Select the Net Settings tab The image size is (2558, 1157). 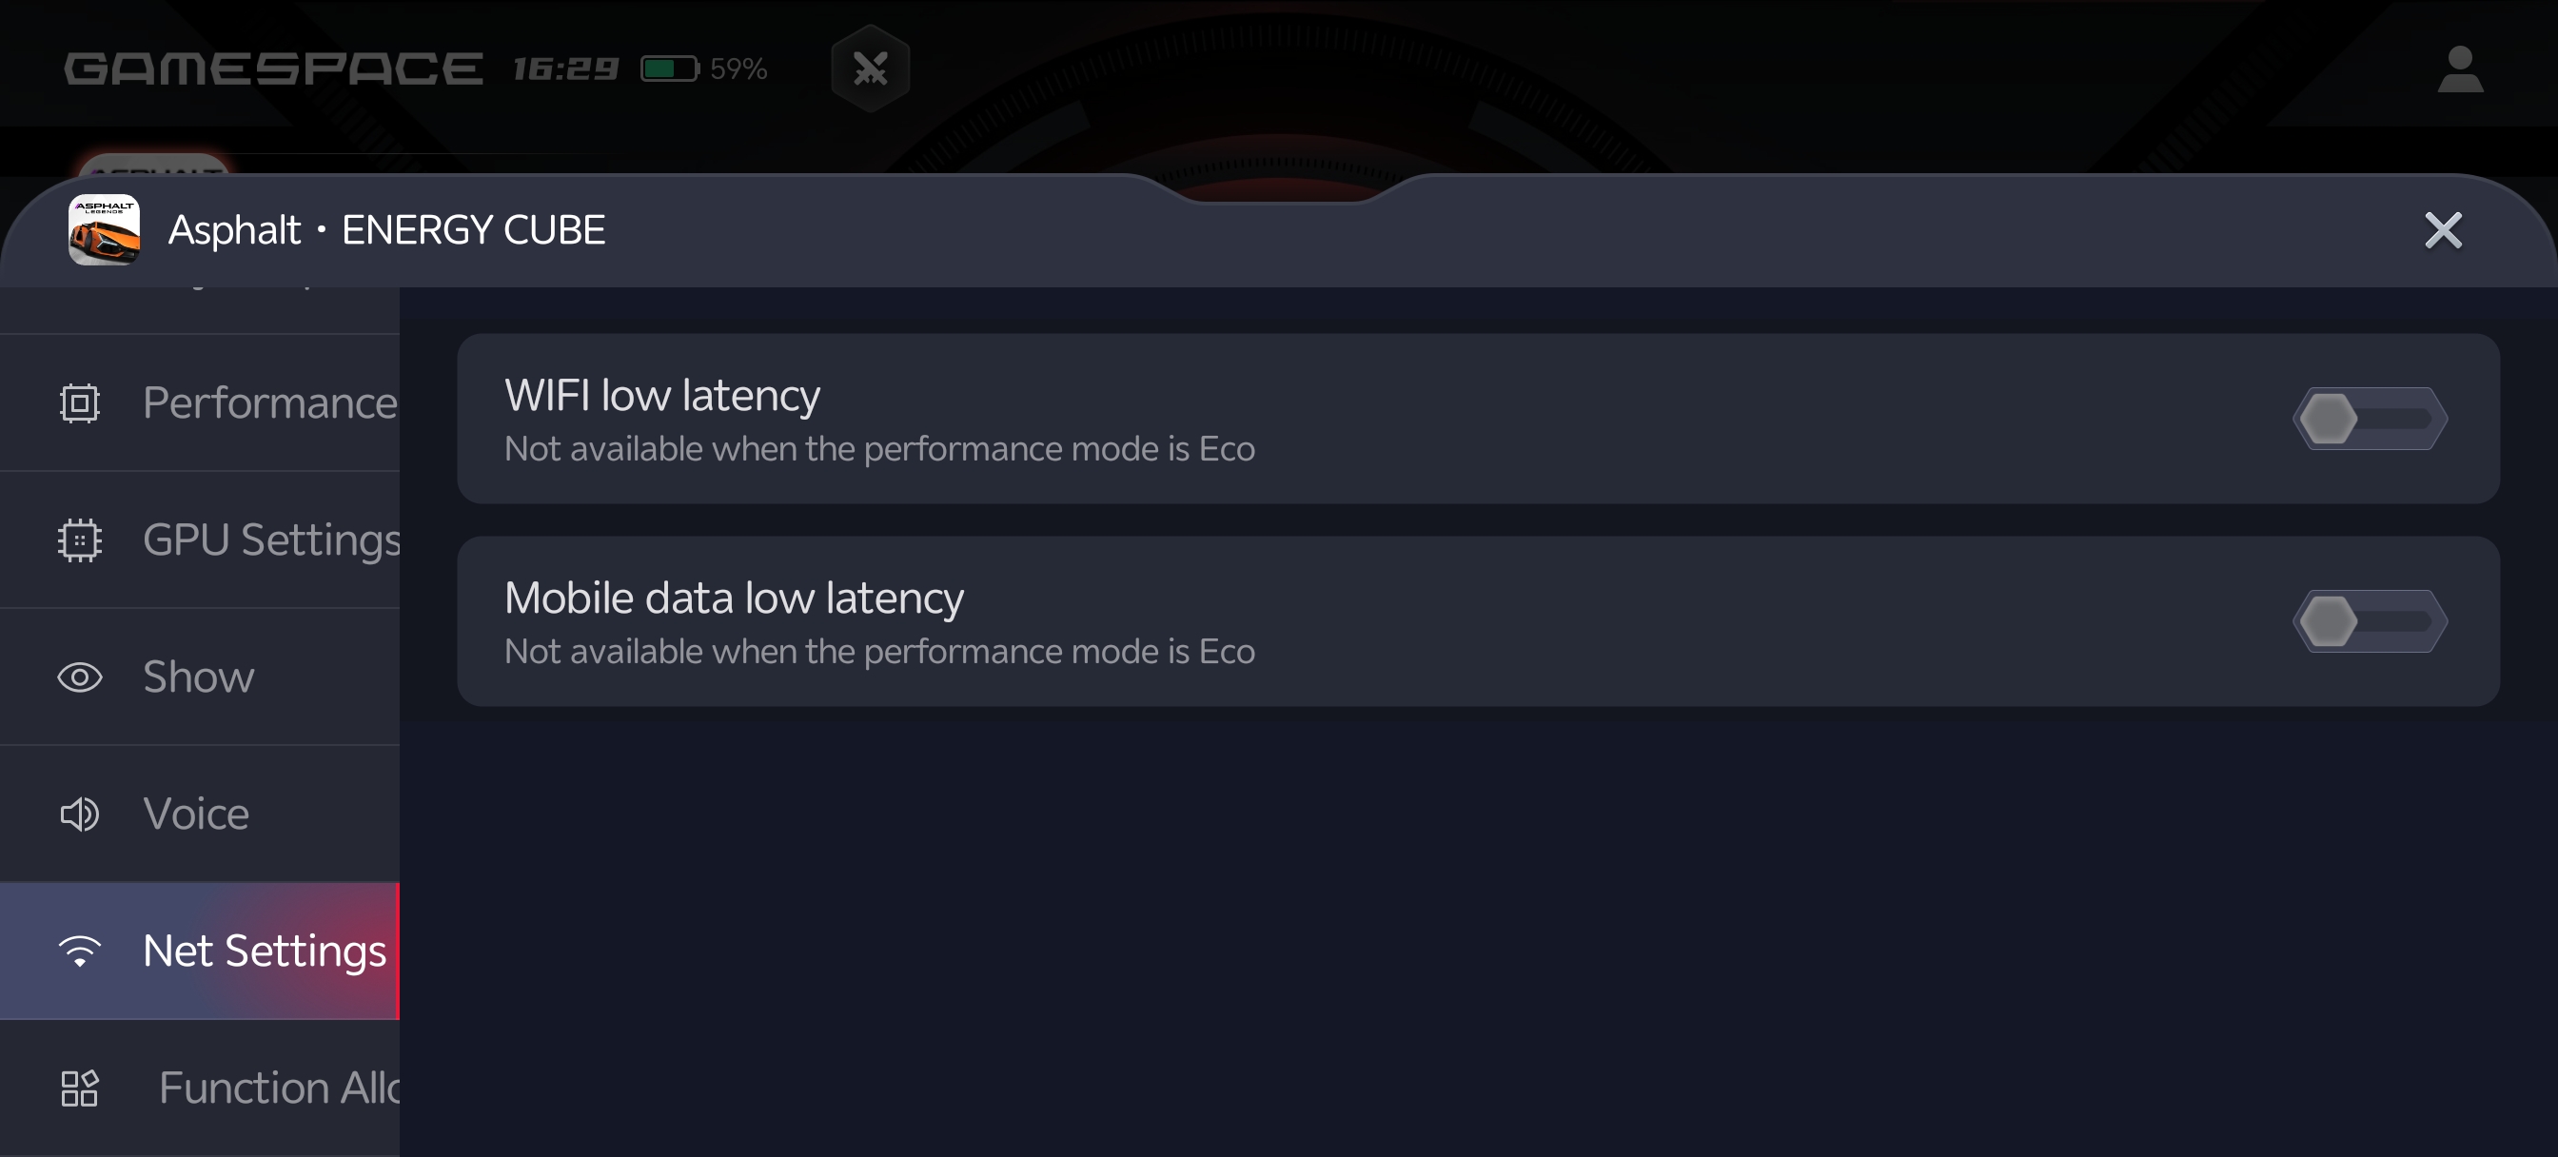265,951
